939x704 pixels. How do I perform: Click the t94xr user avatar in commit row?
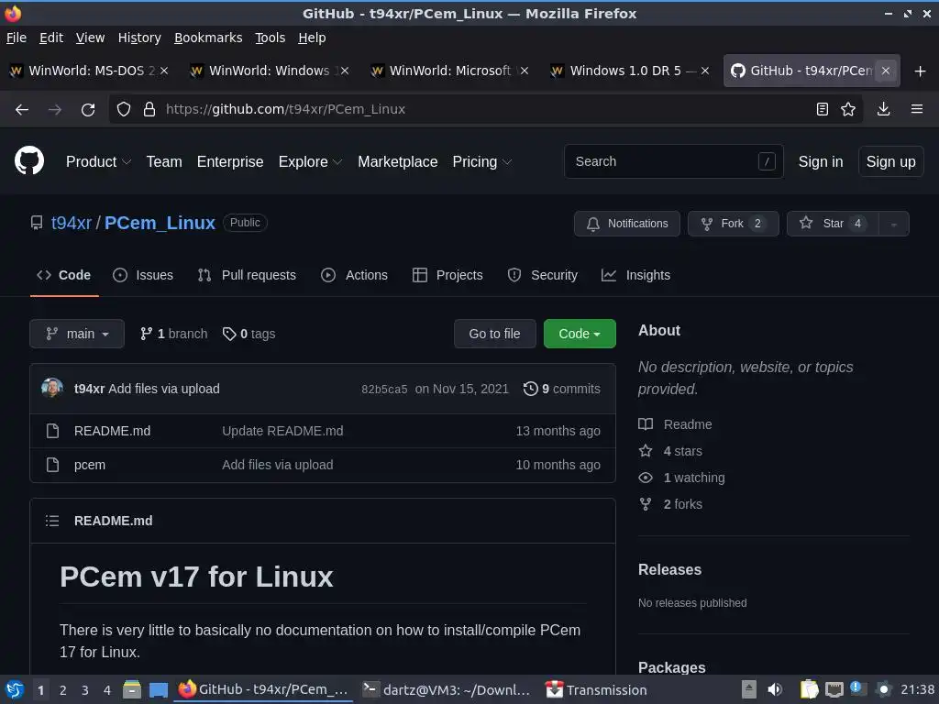(52, 389)
